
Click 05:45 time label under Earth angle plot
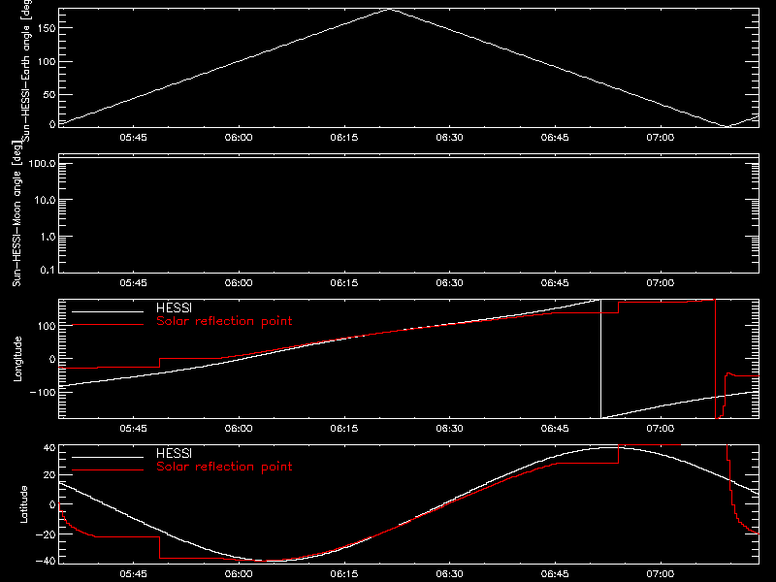coord(133,138)
